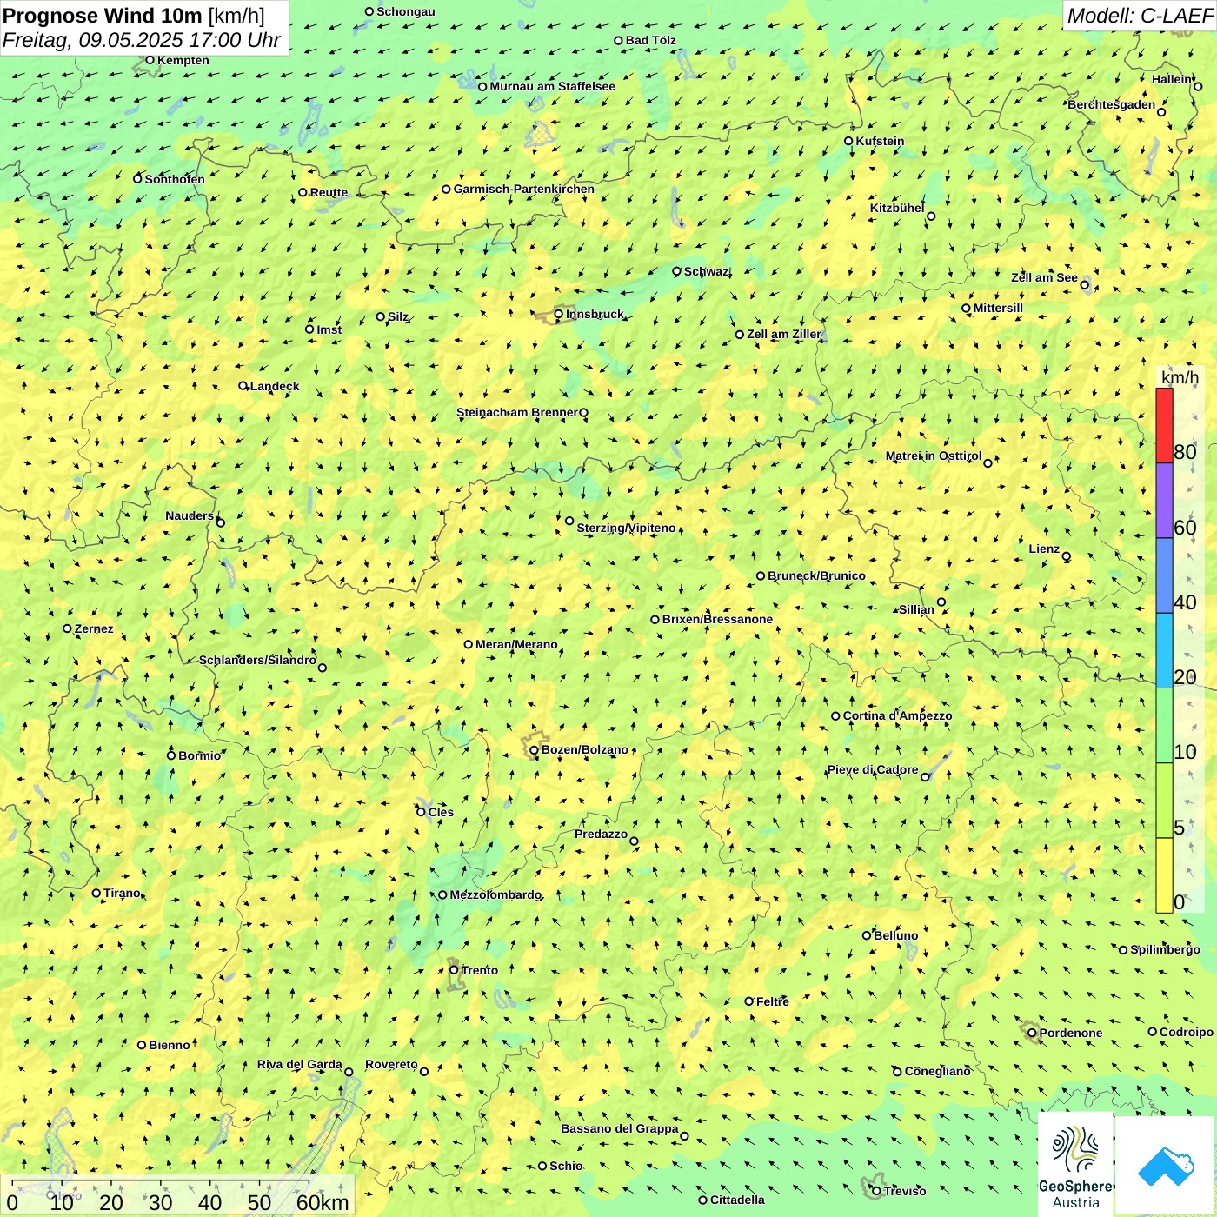Click the Murnau am Staffelsee label
This screenshot has width=1217, height=1217.
pyautogui.click(x=552, y=86)
